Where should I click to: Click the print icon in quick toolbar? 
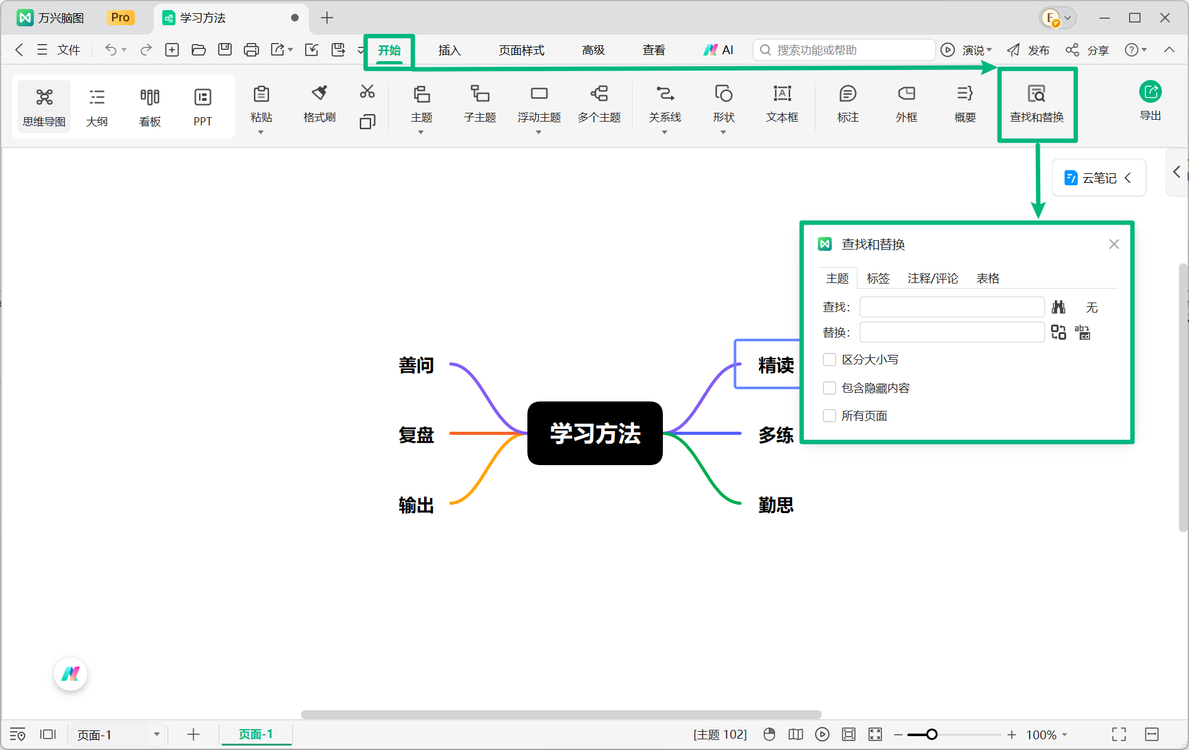pyautogui.click(x=251, y=50)
